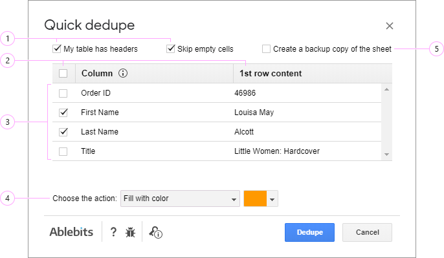Viewport: 444px width, 258px height.
Task: Close the Quick dedupe dialog
Action: [390, 26]
